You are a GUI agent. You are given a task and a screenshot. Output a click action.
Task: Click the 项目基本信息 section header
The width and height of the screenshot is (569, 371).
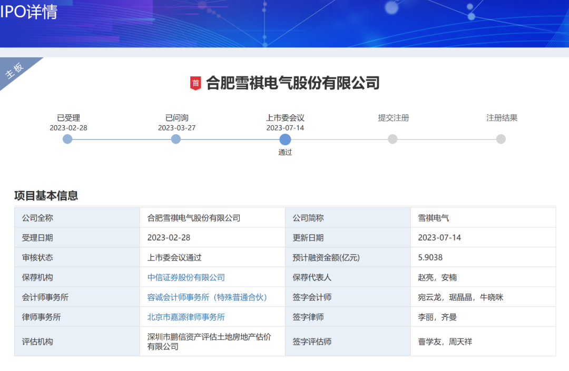coord(46,196)
